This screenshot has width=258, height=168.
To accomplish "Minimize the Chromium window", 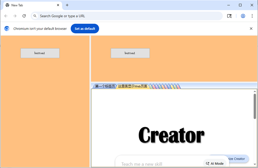I will tap(229, 5).
